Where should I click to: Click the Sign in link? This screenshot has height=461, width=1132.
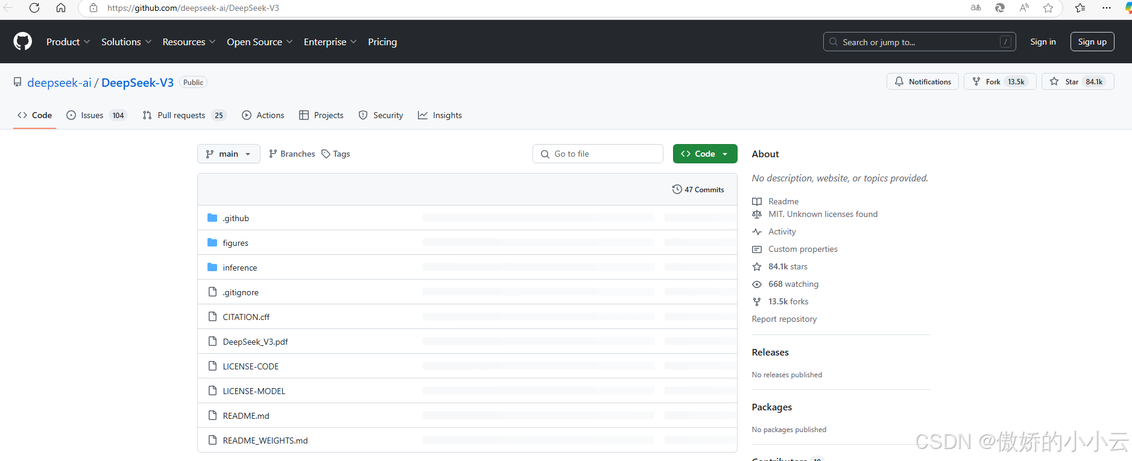click(1043, 42)
